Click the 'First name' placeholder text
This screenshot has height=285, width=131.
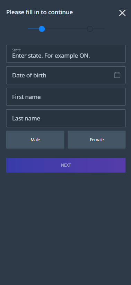[x=26, y=97]
